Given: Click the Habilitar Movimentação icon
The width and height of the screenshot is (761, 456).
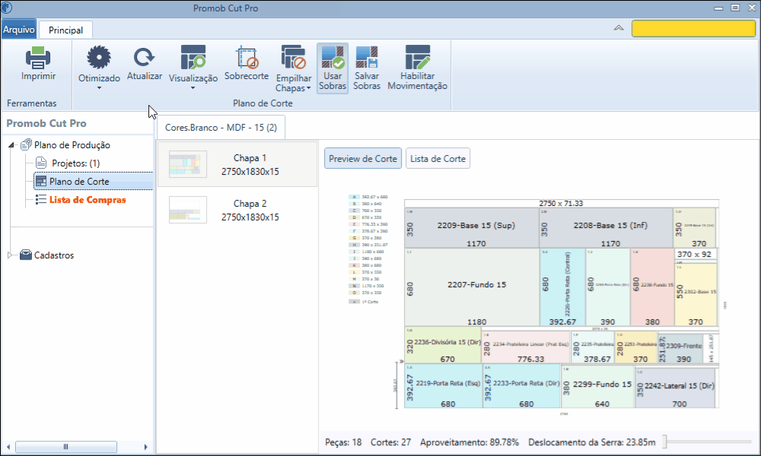Looking at the screenshot, I should pos(417,57).
